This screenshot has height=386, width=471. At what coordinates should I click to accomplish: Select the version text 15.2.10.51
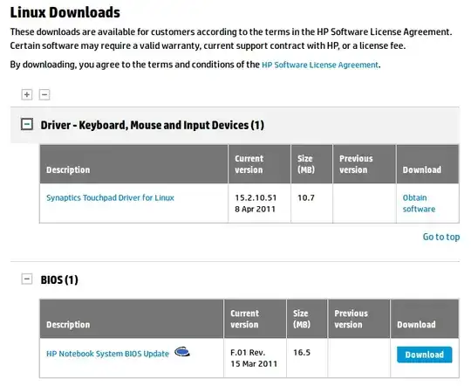click(x=256, y=197)
